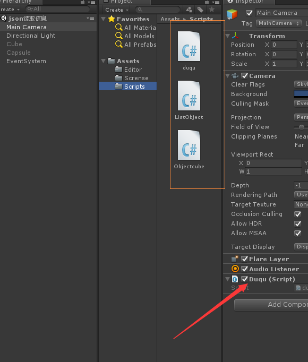Toggle Main Camera active checkbox
The width and height of the screenshot is (308, 362).
point(249,13)
